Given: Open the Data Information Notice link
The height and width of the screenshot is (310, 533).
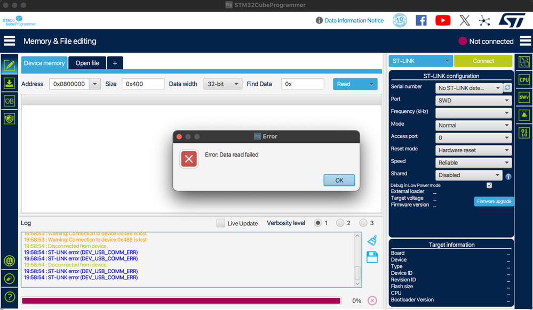Looking at the screenshot, I should [354, 20].
